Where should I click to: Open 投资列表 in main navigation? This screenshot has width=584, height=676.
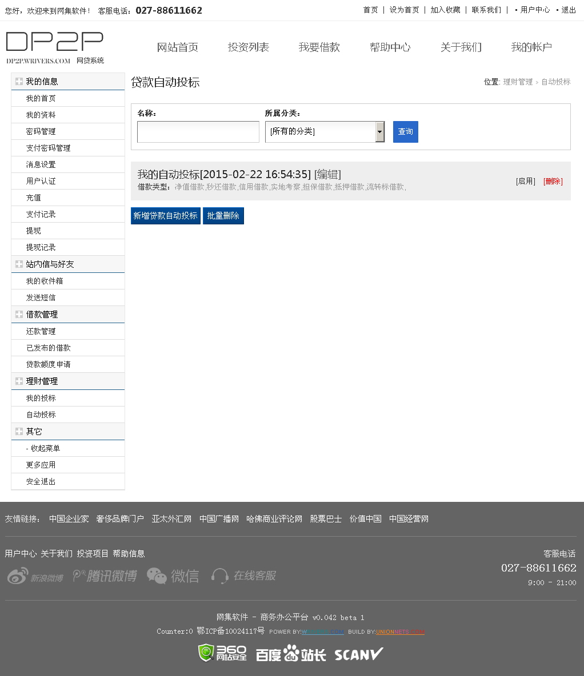click(248, 47)
